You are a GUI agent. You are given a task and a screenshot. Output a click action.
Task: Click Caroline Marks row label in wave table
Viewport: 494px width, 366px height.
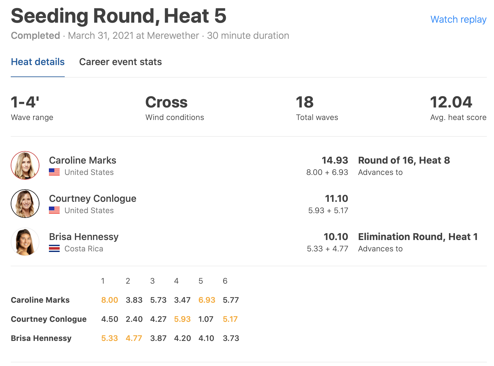(x=40, y=300)
